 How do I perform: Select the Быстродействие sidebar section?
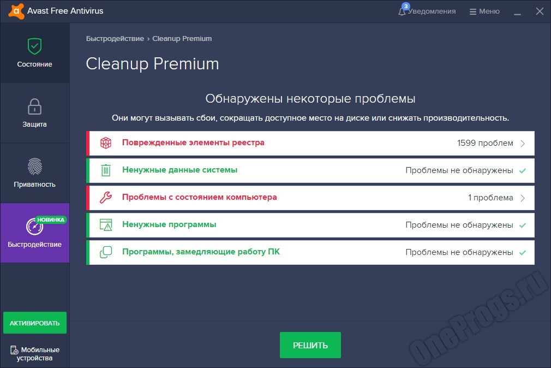pos(34,233)
